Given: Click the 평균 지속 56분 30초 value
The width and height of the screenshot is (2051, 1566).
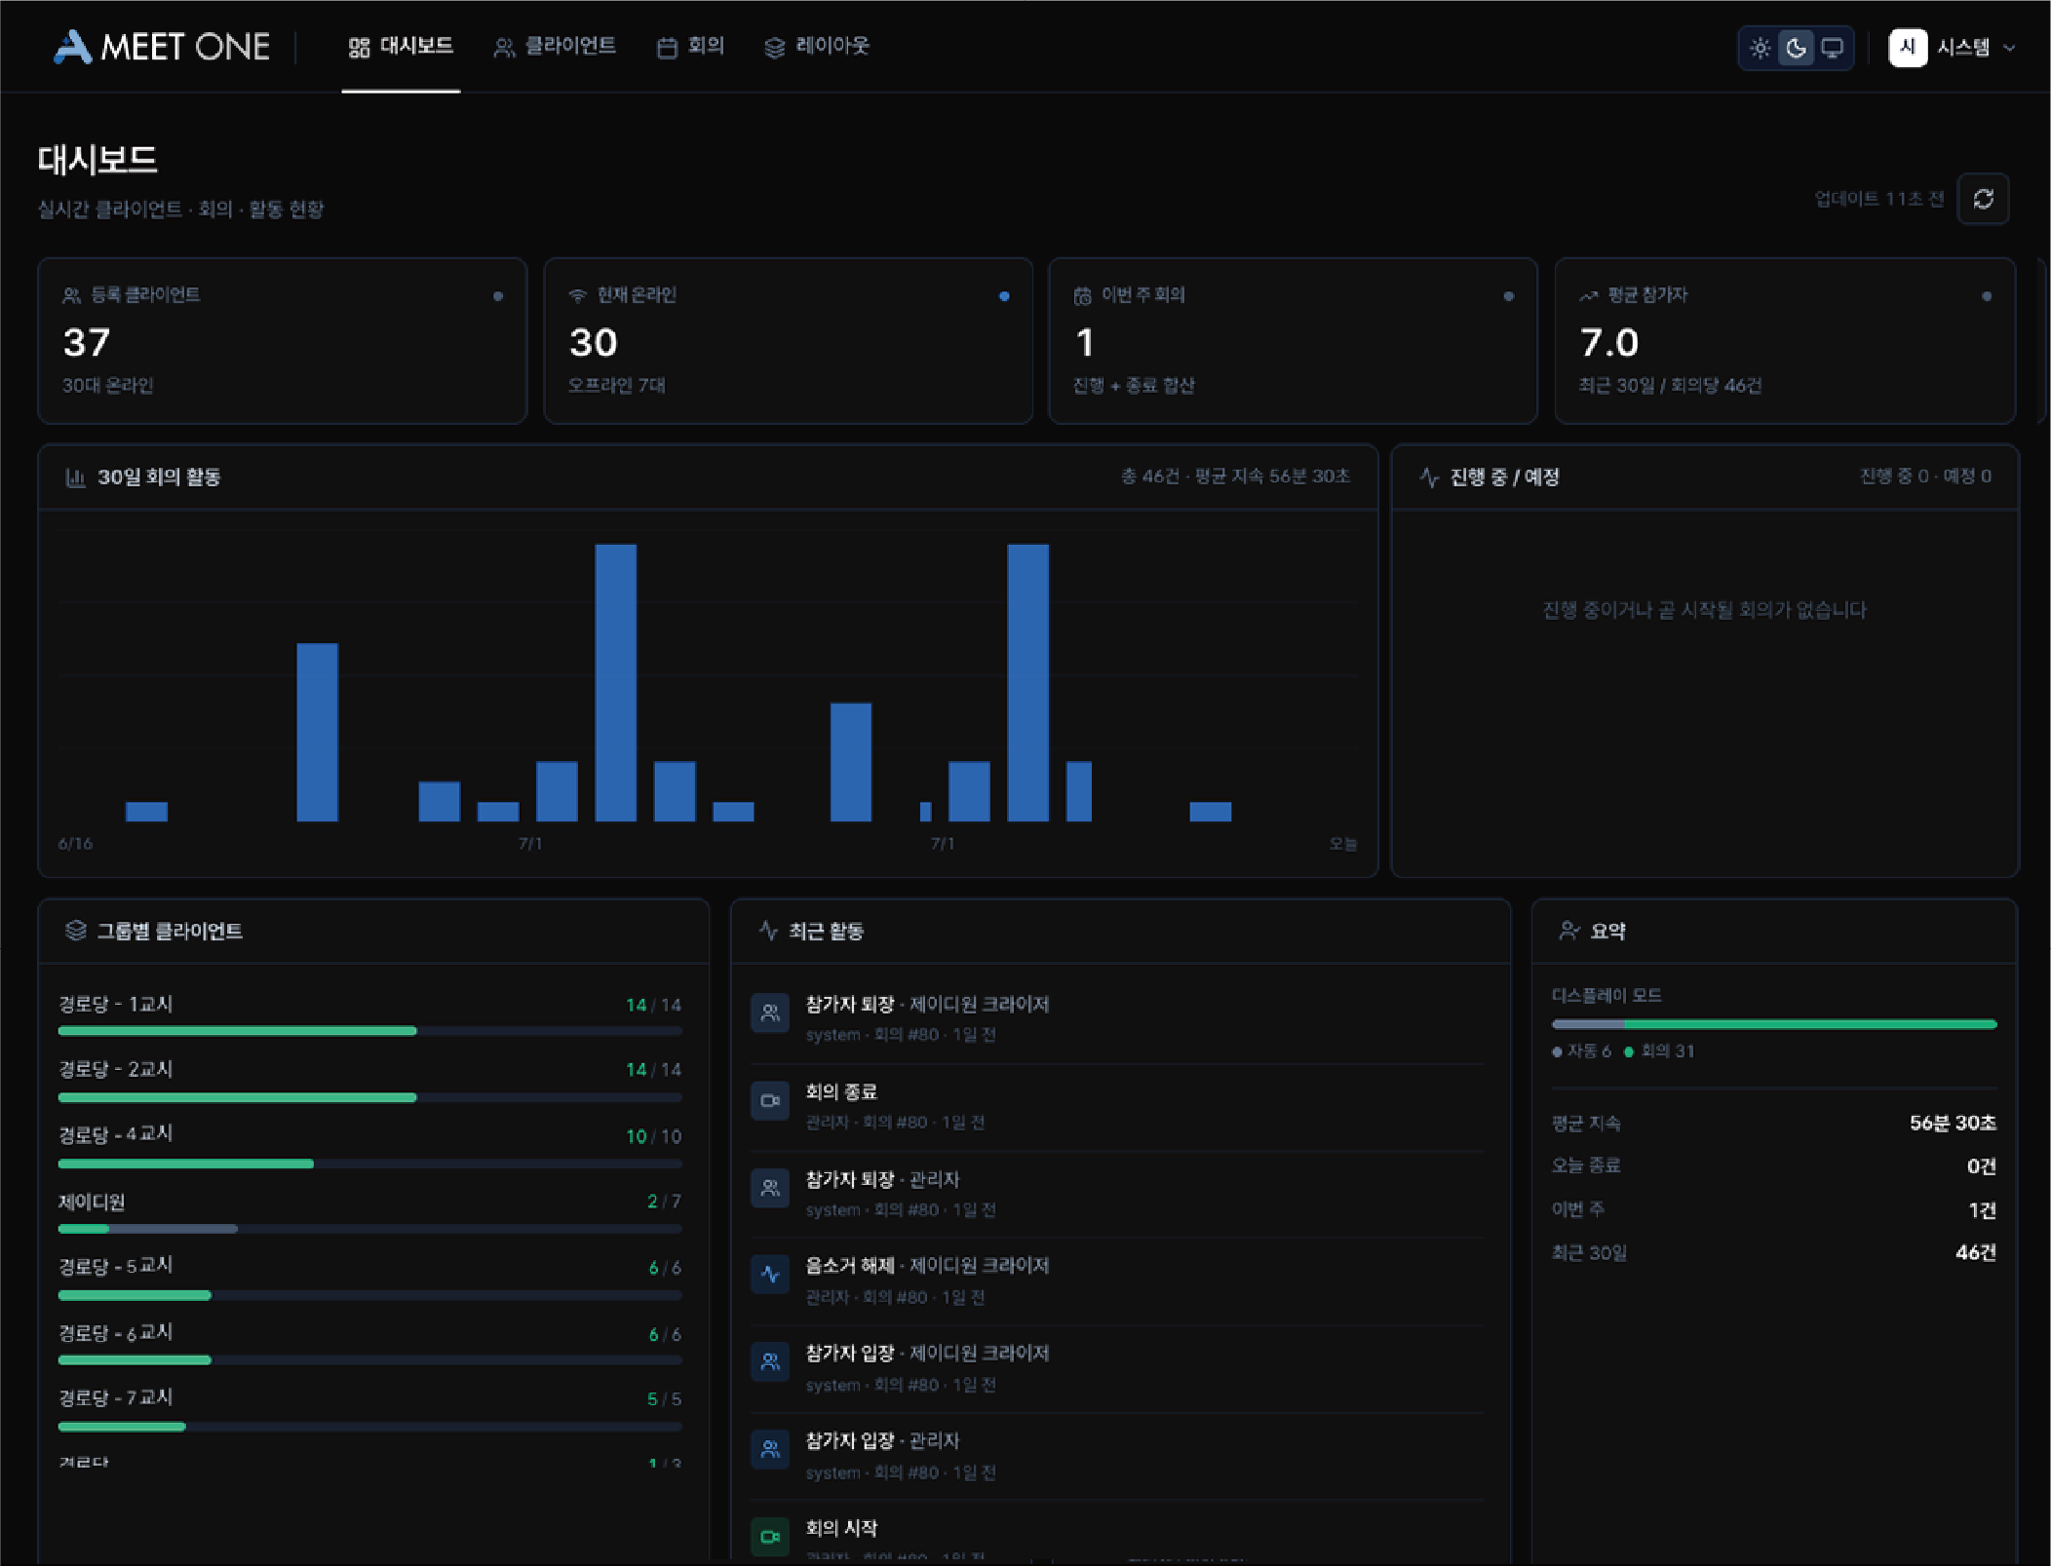Looking at the screenshot, I should pyautogui.click(x=1953, y=1123).
